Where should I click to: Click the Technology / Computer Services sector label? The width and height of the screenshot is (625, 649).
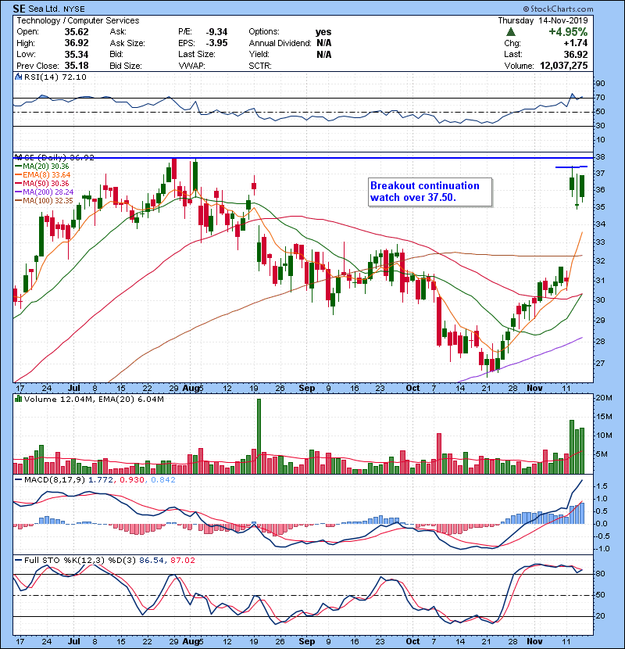point(78,20)
